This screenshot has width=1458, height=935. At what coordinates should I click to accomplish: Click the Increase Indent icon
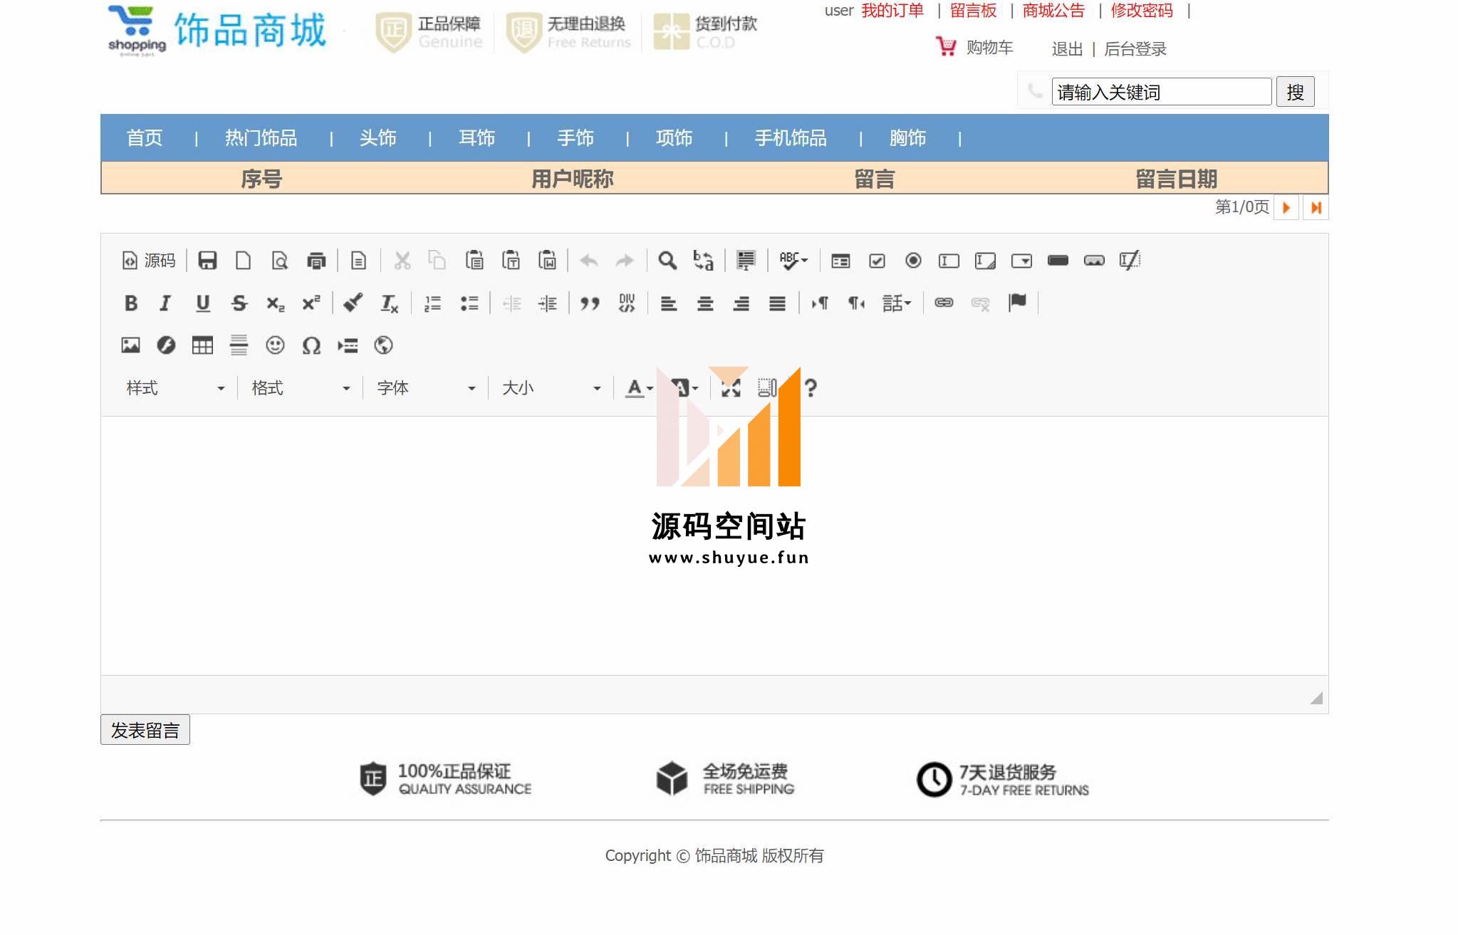pyautogui.click(x=548, y=303)
